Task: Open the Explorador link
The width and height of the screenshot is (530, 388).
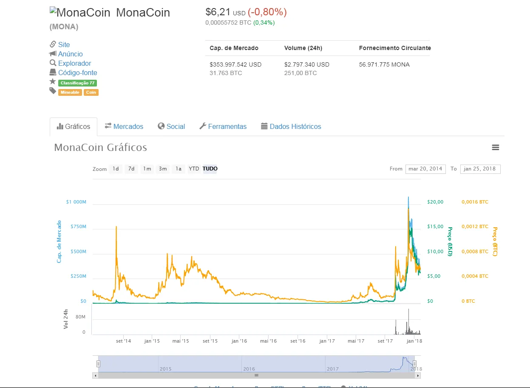Action: click(x=75, y=63)
